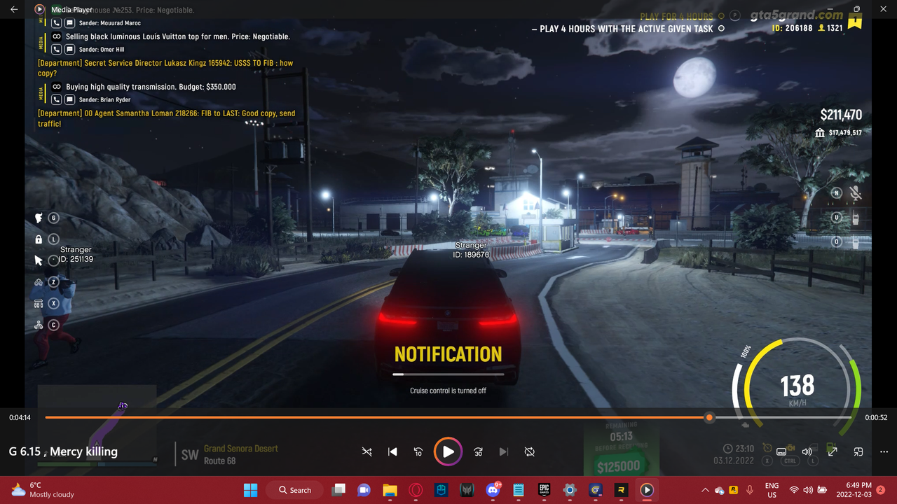
Task: Click the message icon beside Sender: Brian Ryder
Action: [x=69, y=100]
